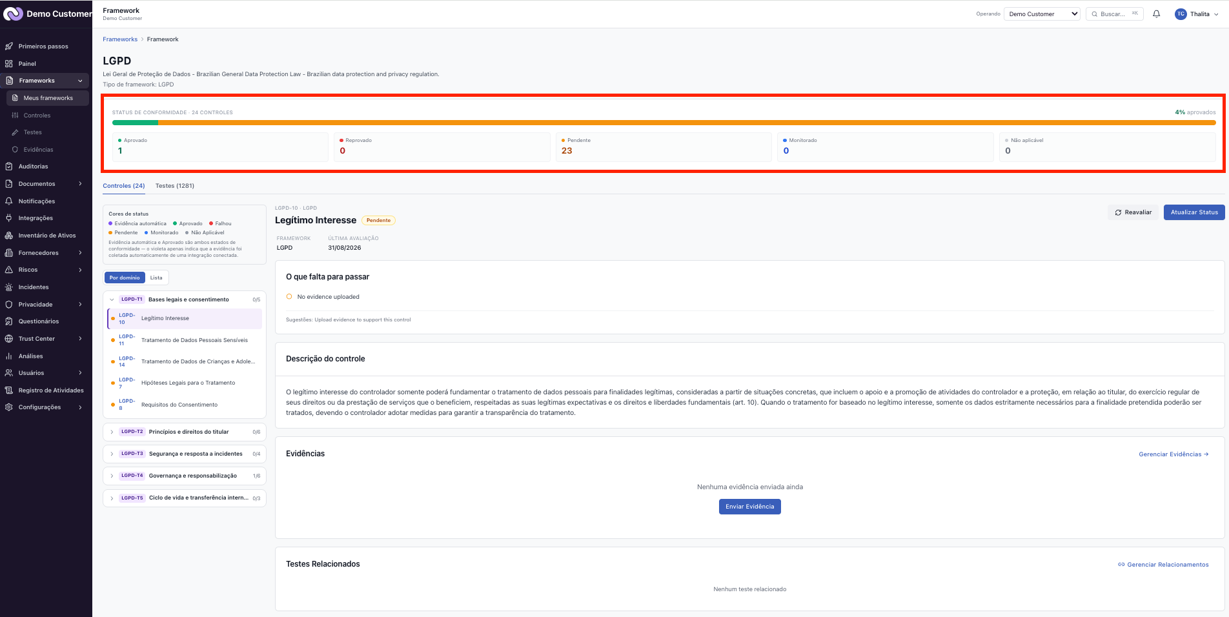Open the Operando Demo Customer dropdown
The image size is (1229, 617).
tap(1042, 14)
